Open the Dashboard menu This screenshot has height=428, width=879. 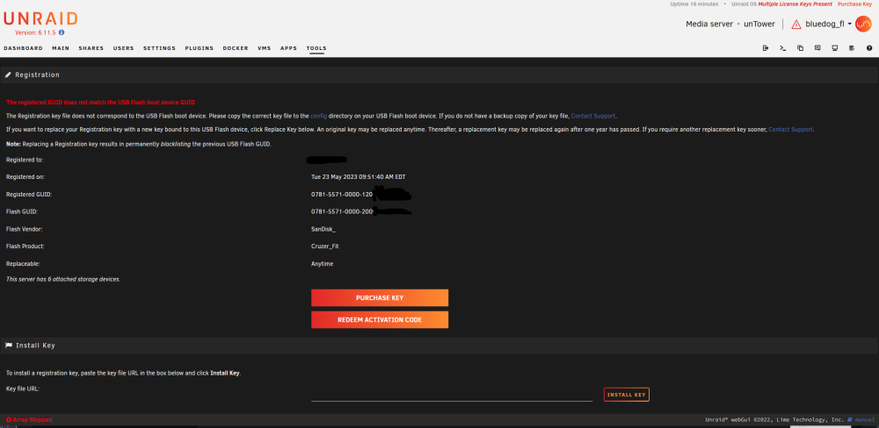click(23, 48)
